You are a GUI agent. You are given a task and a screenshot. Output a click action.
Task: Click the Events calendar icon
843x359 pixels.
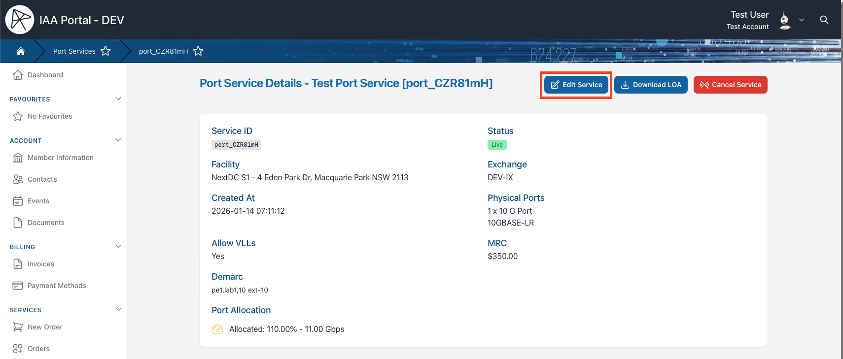click(18, 201)
